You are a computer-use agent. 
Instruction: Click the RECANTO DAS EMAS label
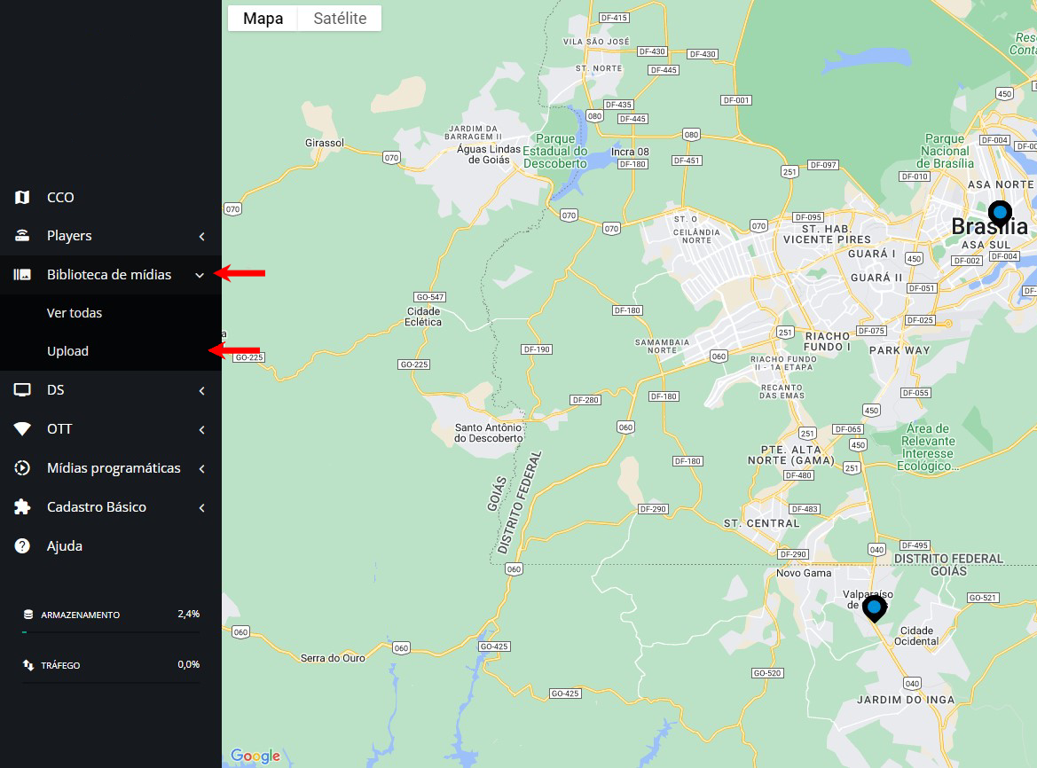(x=782, y=391)
